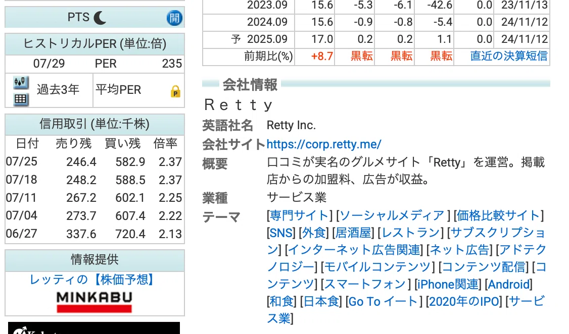Open the MINKABU logo
569x334 pixels.
click(94, 302)
